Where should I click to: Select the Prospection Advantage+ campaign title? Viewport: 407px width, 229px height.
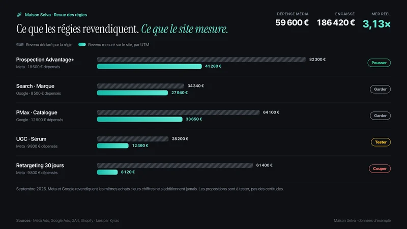point(45,60)
